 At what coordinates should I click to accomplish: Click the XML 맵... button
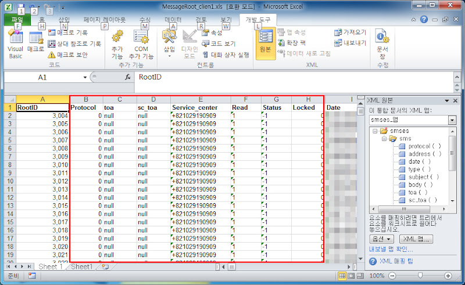click(416, 239)
